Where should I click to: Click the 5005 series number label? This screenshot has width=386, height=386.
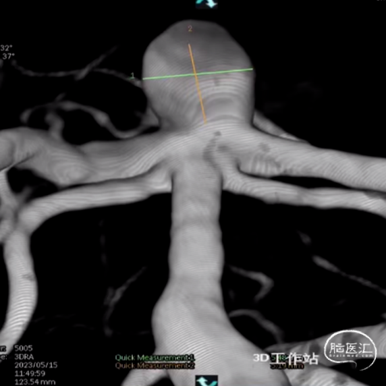[x=24, y=348]
